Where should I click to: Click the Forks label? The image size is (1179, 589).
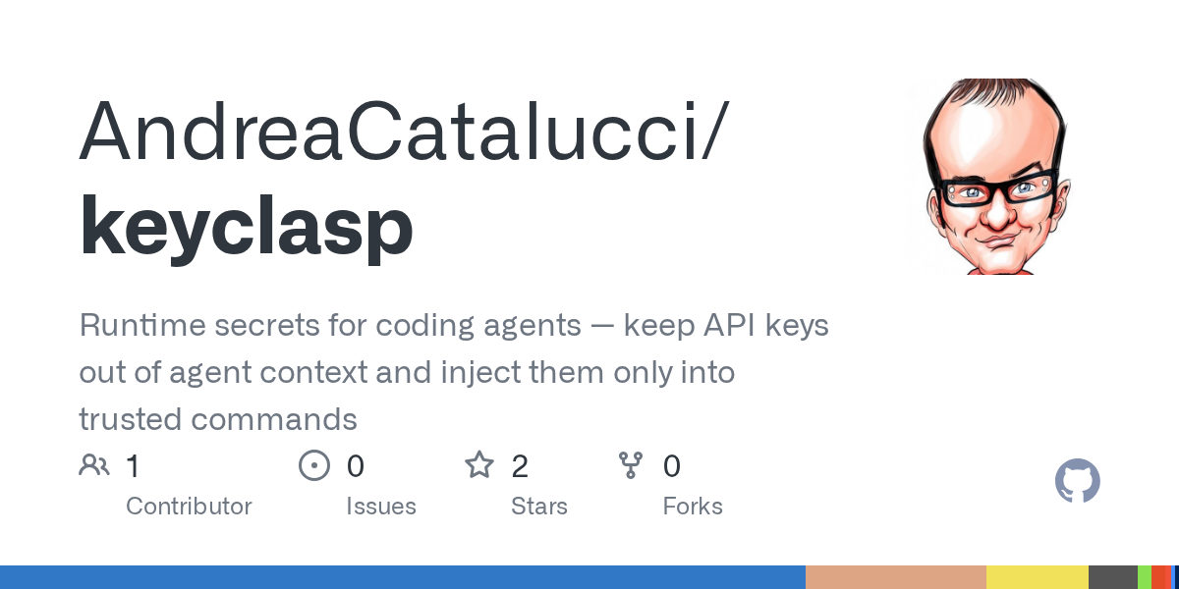[x=693, y=507]
